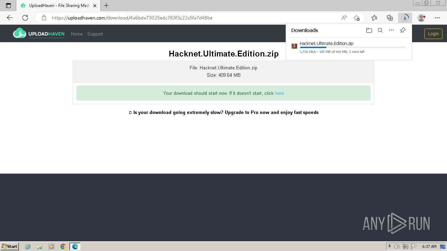Click the UploadHaven logo
447x251 pixels.
(x=39, y=33)
